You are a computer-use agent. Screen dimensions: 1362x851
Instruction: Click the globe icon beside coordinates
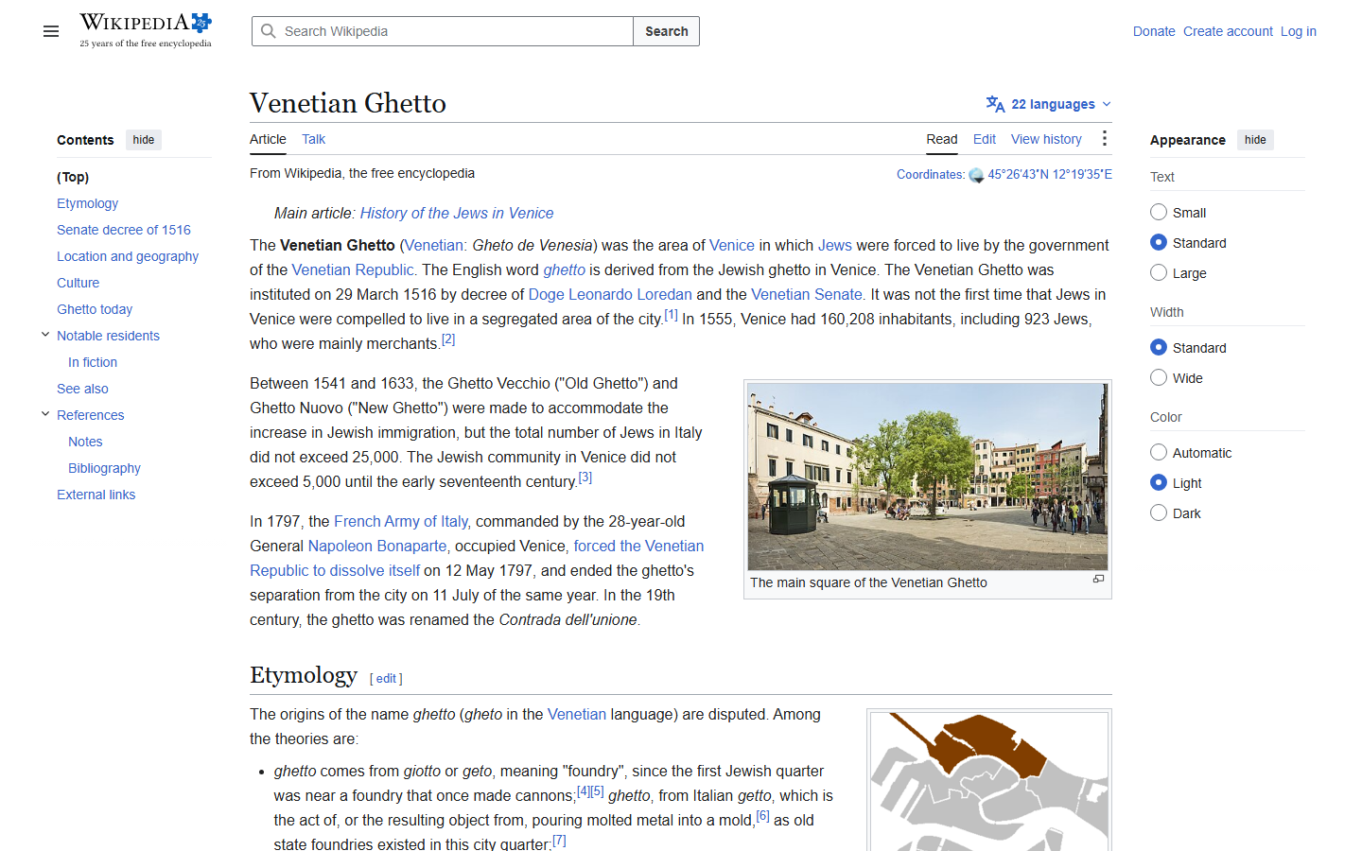click(x=976, y=175)
